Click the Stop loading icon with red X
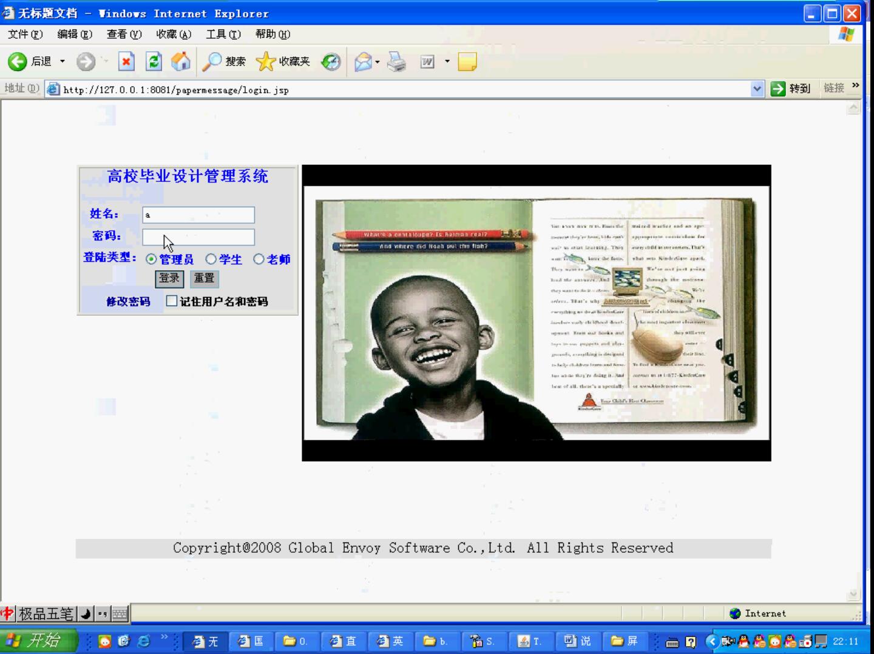 tap(126, 61)
